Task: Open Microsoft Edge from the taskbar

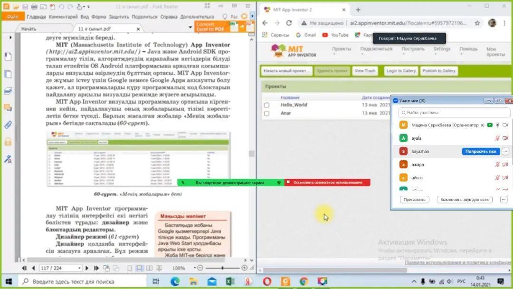Action: 175,281
